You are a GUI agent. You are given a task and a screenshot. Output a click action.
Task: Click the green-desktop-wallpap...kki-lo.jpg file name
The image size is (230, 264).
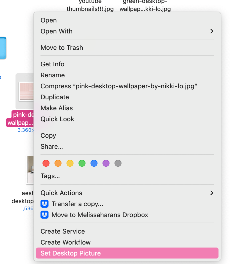(145, 6)
